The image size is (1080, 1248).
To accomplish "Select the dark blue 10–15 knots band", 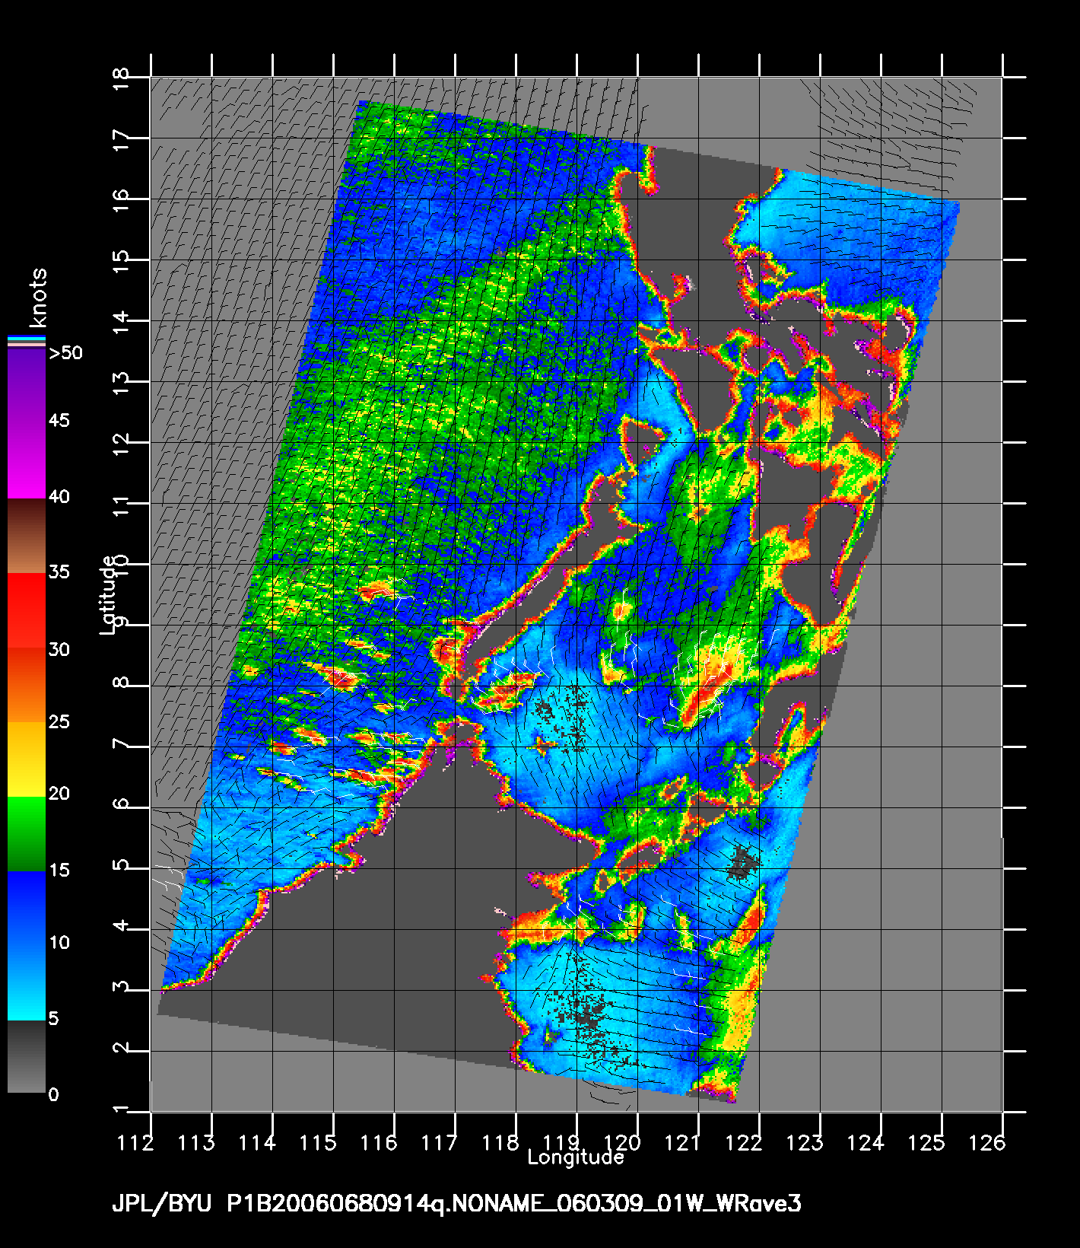I will click(x=26, y=908).
